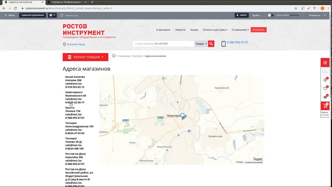Open the Акции menu item
Viewport: 332px width, 187px height.
(194, 30)
